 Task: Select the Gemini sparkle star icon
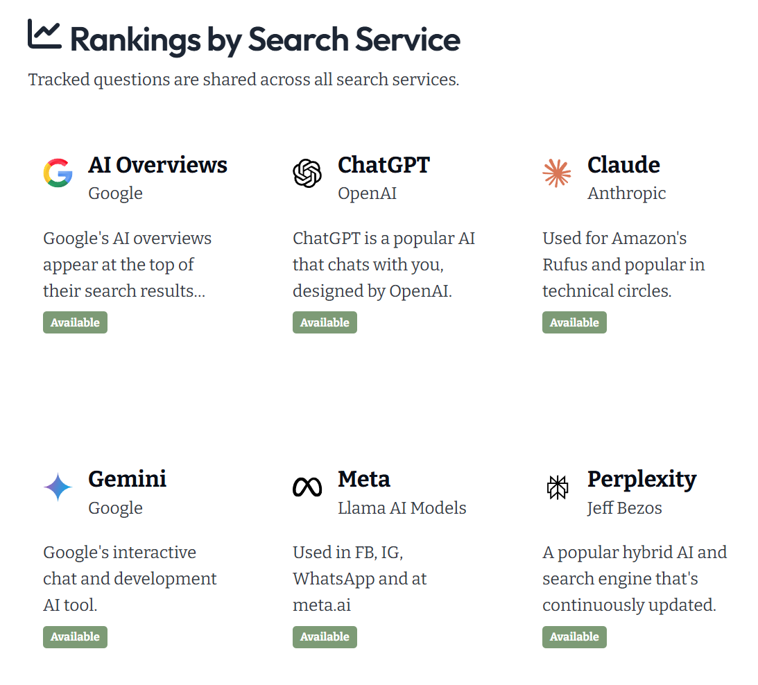pos(58,487)
